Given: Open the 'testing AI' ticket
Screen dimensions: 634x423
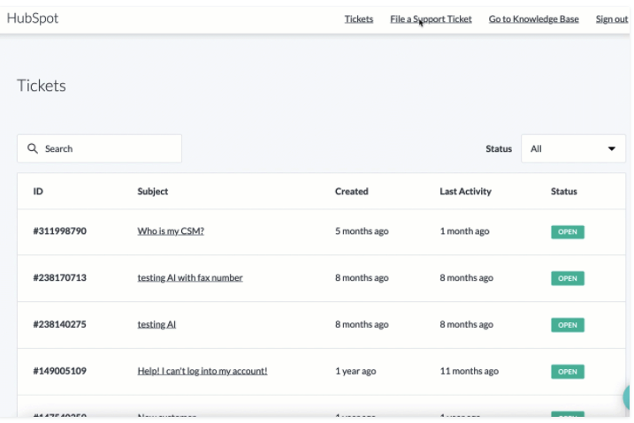Looking at the screenshot, I should coord(157,324).
